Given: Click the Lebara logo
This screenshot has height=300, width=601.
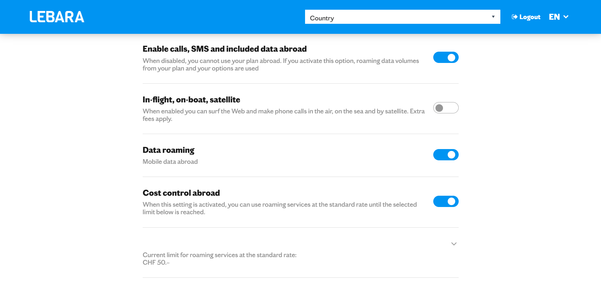Looking at the screenshot, I should pos(57,17).
